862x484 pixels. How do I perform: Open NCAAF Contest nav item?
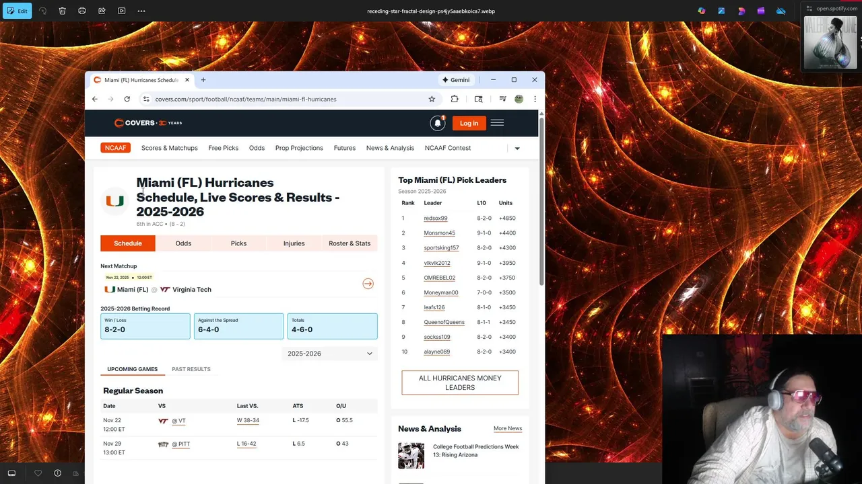click(x=448, y=148)
